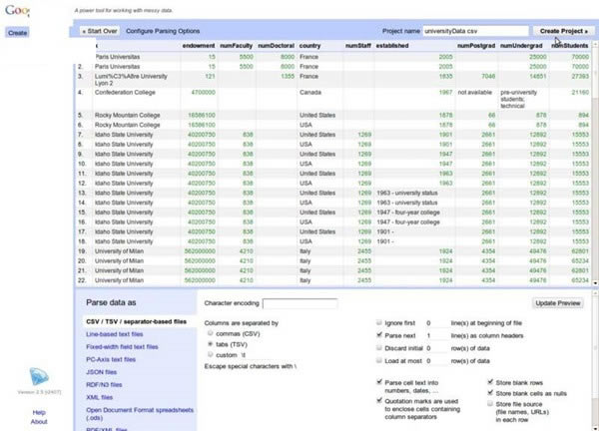
Task: Click the Create Project button
Action: pos(563,31)
